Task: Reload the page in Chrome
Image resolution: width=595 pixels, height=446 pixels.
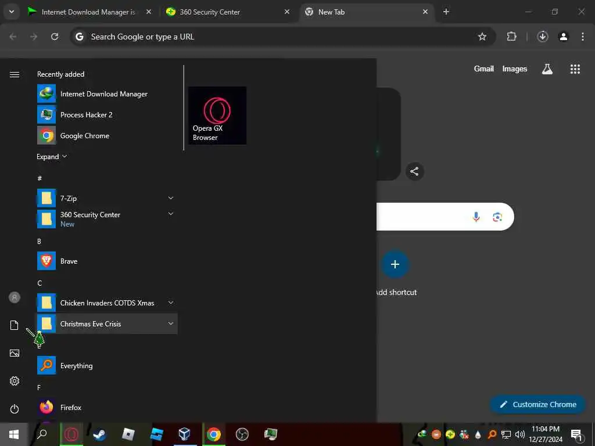Action: tap(55, 37)
